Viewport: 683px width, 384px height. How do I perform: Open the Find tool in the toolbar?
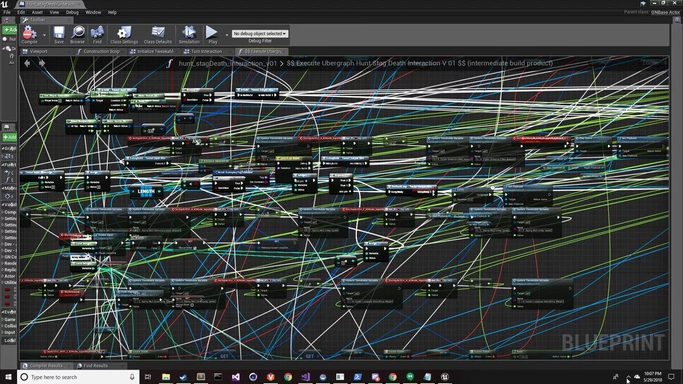click(97, 34)
